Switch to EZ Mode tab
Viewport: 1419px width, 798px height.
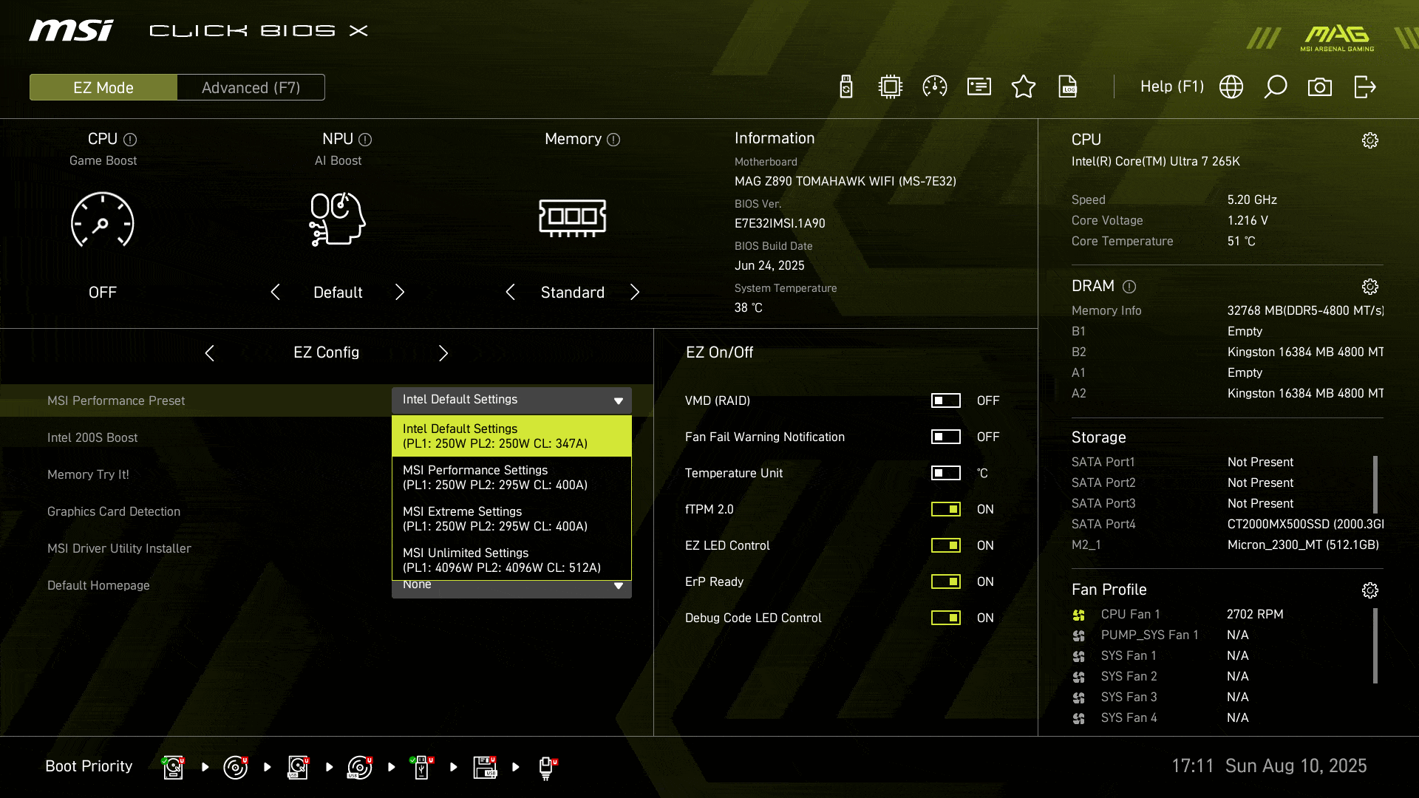(103, 87)
